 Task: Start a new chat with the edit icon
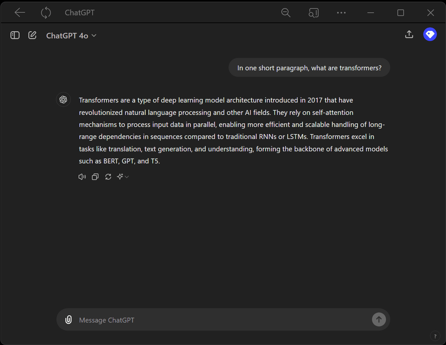(32, 35)
